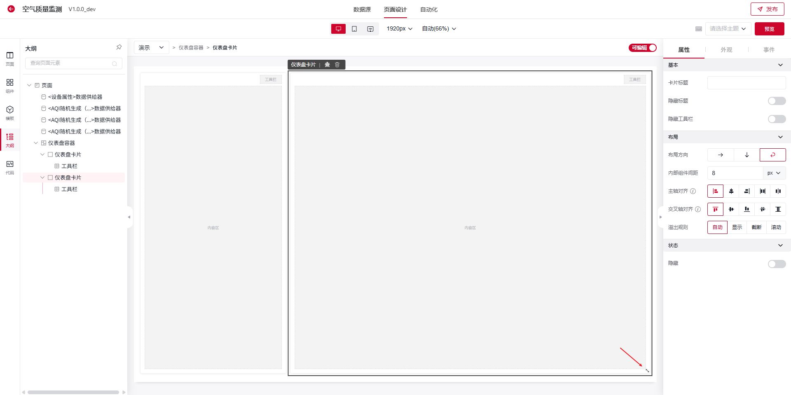Open the 组件 components sidebar panel
This screenshot has width=791, height=395.
[10, 86]
